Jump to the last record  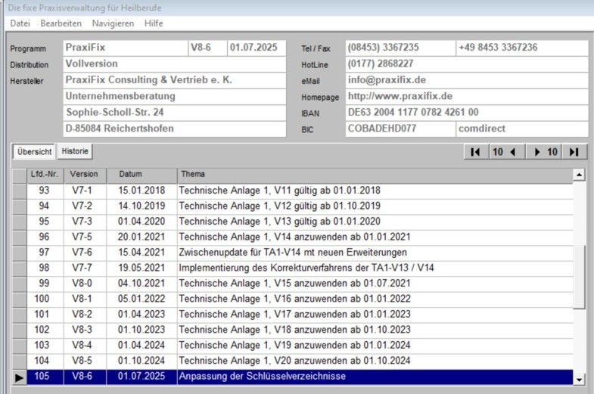(x=574, y=152)
